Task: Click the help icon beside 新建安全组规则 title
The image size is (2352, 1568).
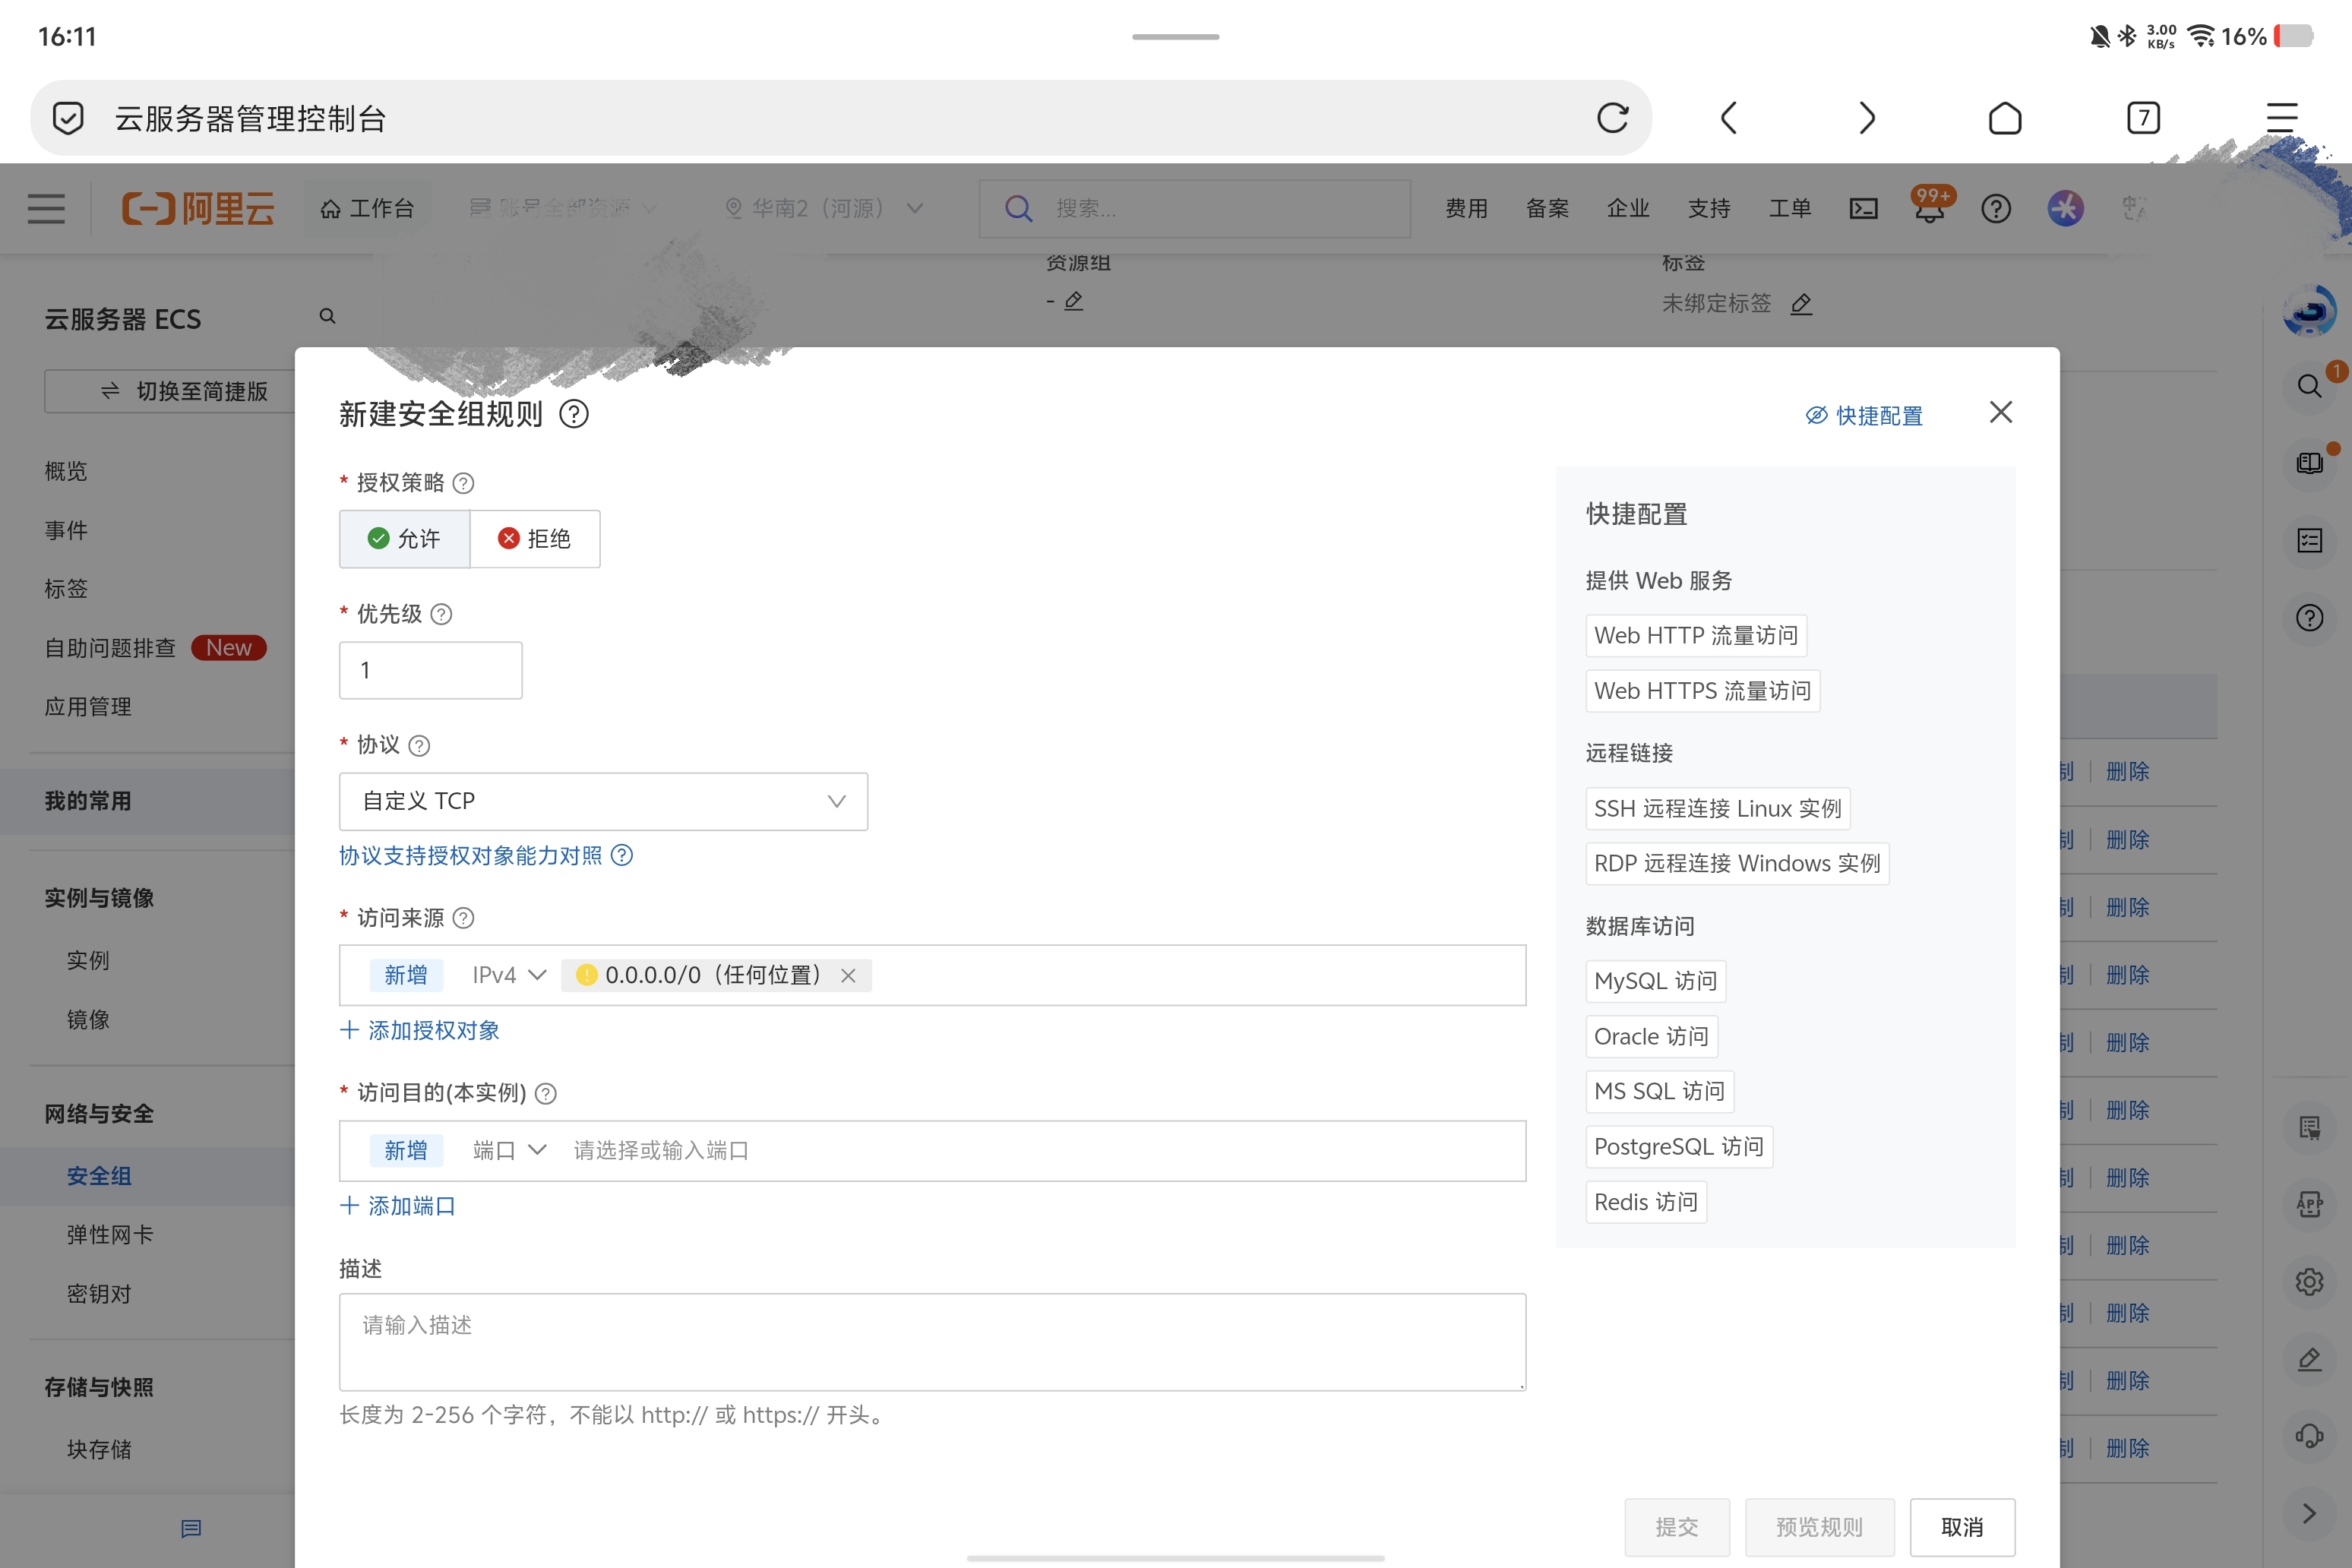Action: (574, 414)
